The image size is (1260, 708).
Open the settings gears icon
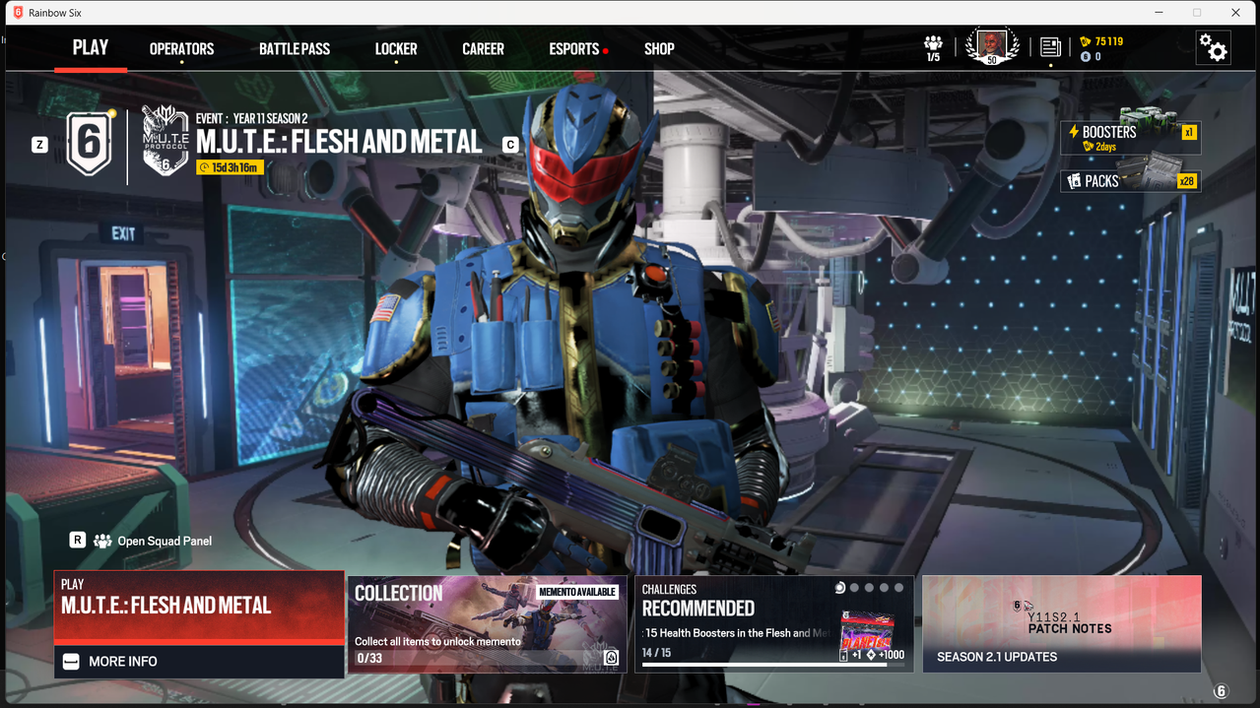coord(1213,47)
